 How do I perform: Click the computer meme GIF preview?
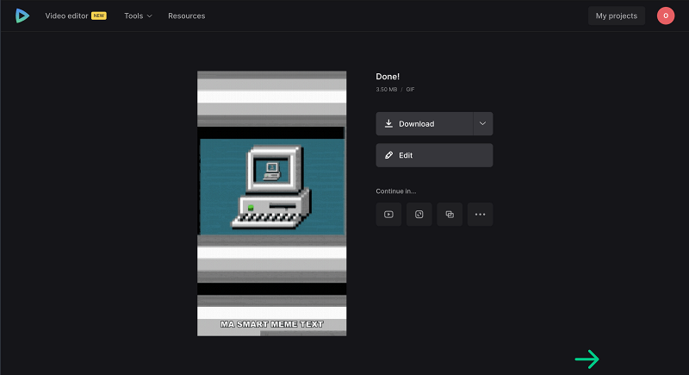[x=271, y=203]
